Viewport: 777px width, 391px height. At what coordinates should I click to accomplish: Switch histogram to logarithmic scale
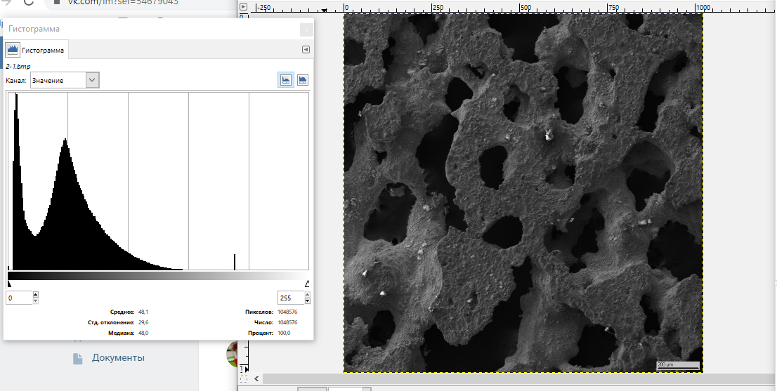tap(303, 80)
